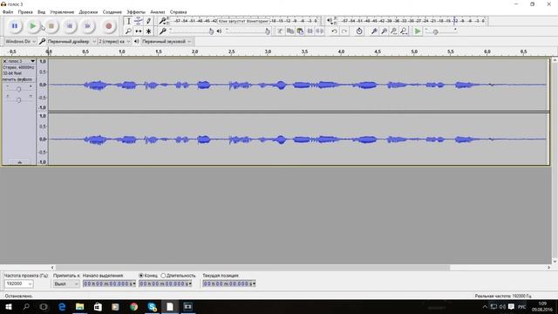Open the Создание menu
Image resolution: width=558 pixels, height=314 pixels.
pos(112,12)
